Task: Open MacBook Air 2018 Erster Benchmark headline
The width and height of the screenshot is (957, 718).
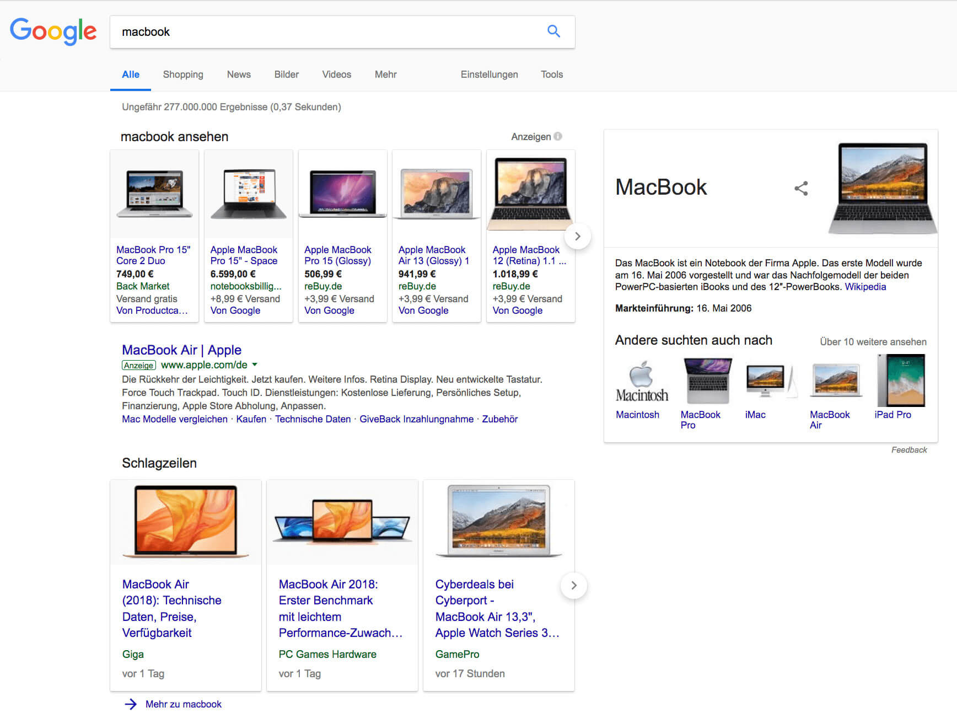Action: pyautogui.click(x=341, y=608)
